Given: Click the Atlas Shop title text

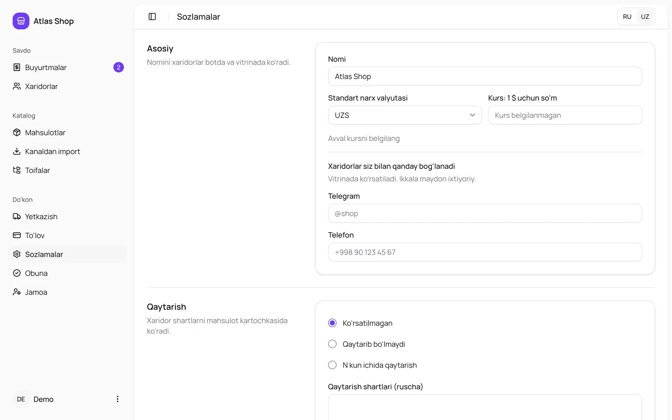Looking at the screenshot, I should pyautogui.click(x=53, y=21).
